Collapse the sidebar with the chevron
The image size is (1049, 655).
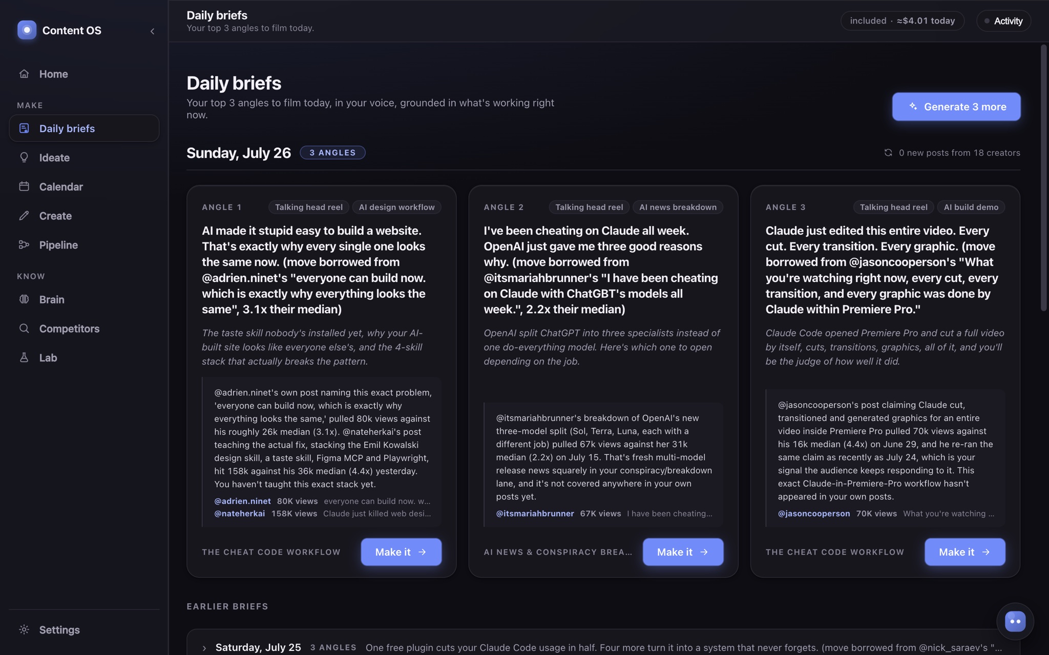(x=152, y=31)
